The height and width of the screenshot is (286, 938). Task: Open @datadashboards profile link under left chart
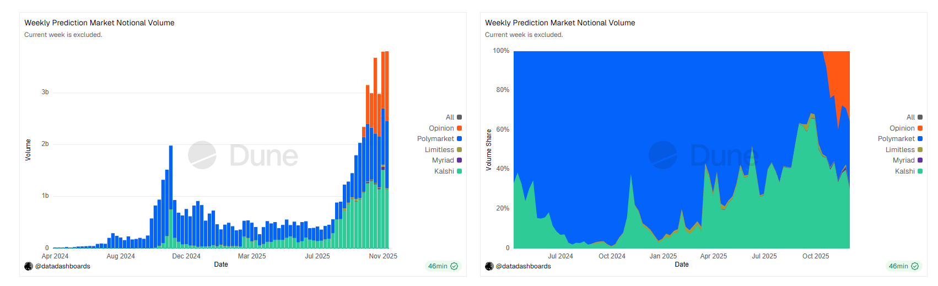[62, 266]
